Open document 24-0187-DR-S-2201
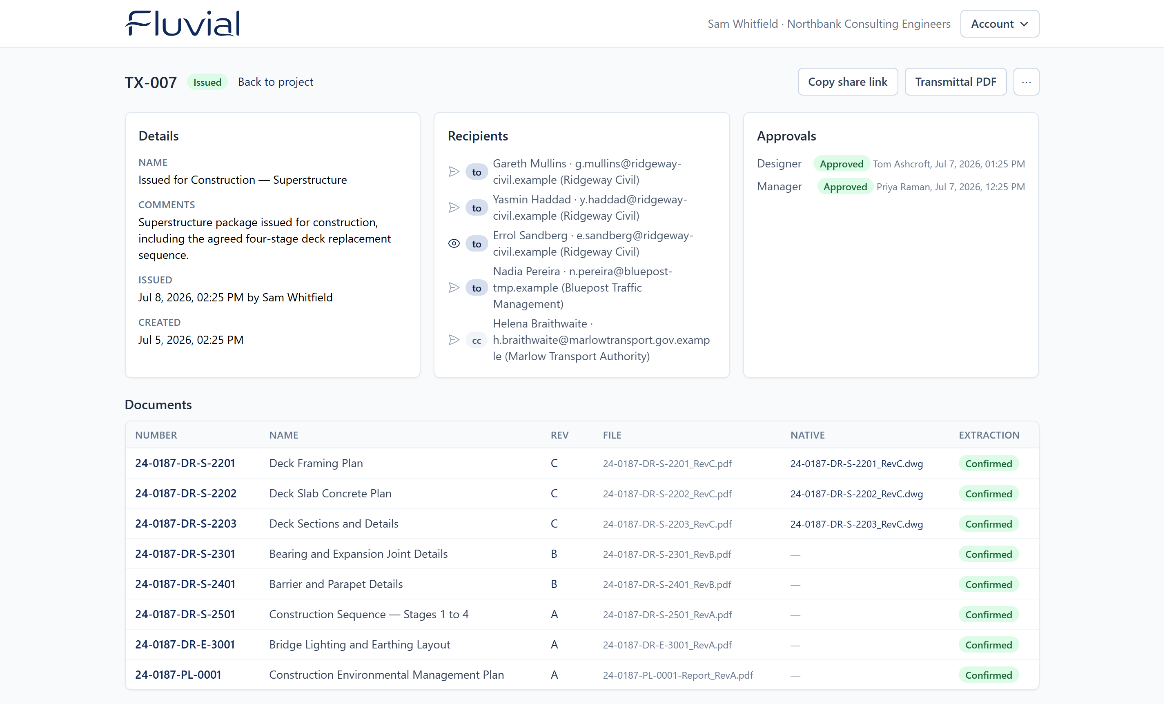The image size is (1176, 704). pos(185,463)
